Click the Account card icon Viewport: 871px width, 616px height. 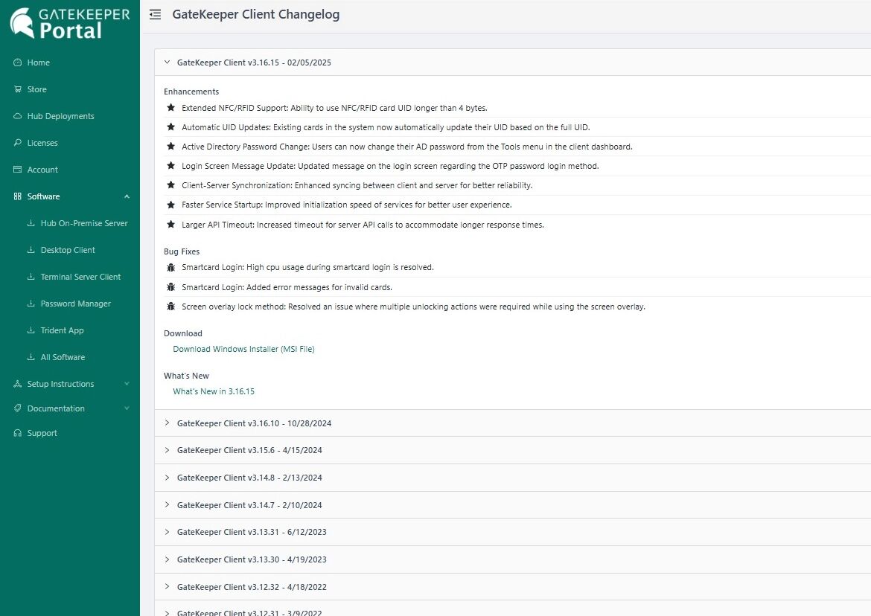coord(17,170)
